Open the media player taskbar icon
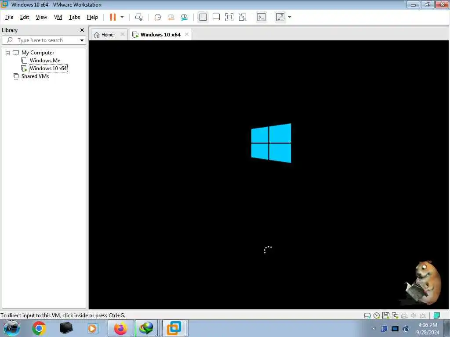 coord(92,328)
